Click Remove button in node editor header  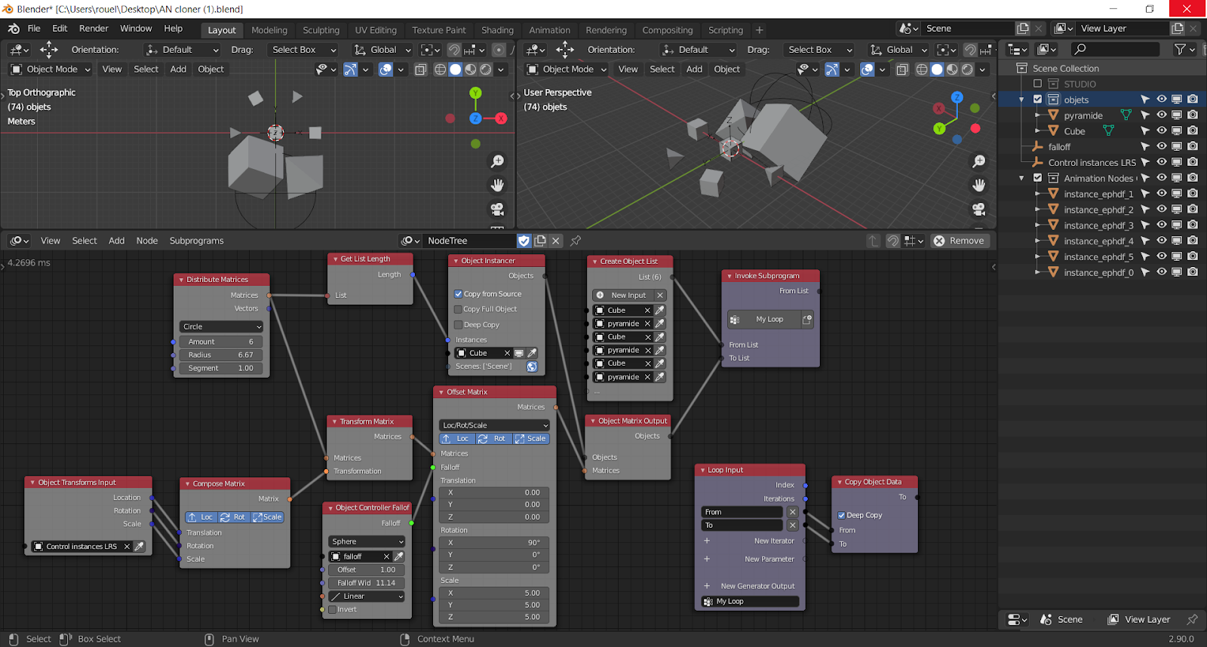click(960, 241)
